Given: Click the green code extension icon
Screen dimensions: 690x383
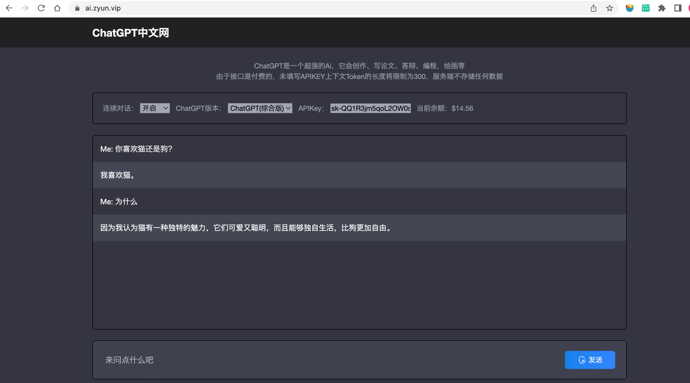Looking at the screenshot, I should point(646,8).
